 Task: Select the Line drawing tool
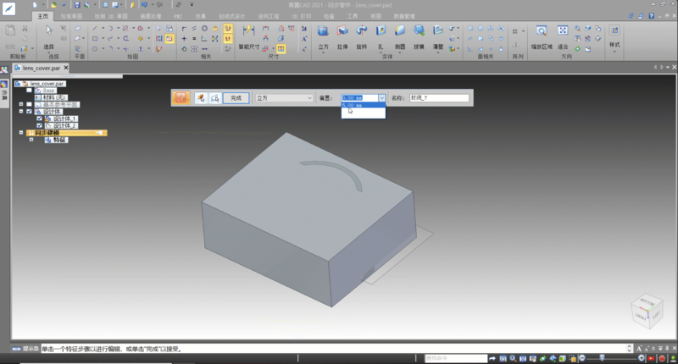[95, 29]
